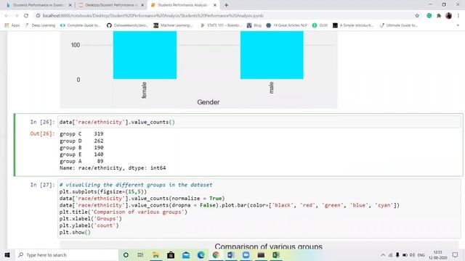
Task: Open the Mail app from taskbar
Action: 186,254
